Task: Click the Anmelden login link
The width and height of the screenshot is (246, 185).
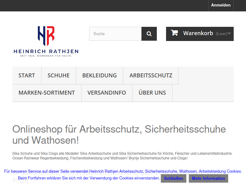Action: tap(221, 5)
